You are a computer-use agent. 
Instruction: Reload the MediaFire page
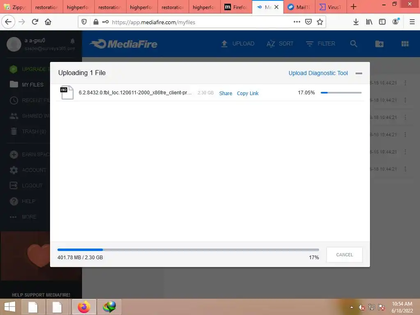35,22
